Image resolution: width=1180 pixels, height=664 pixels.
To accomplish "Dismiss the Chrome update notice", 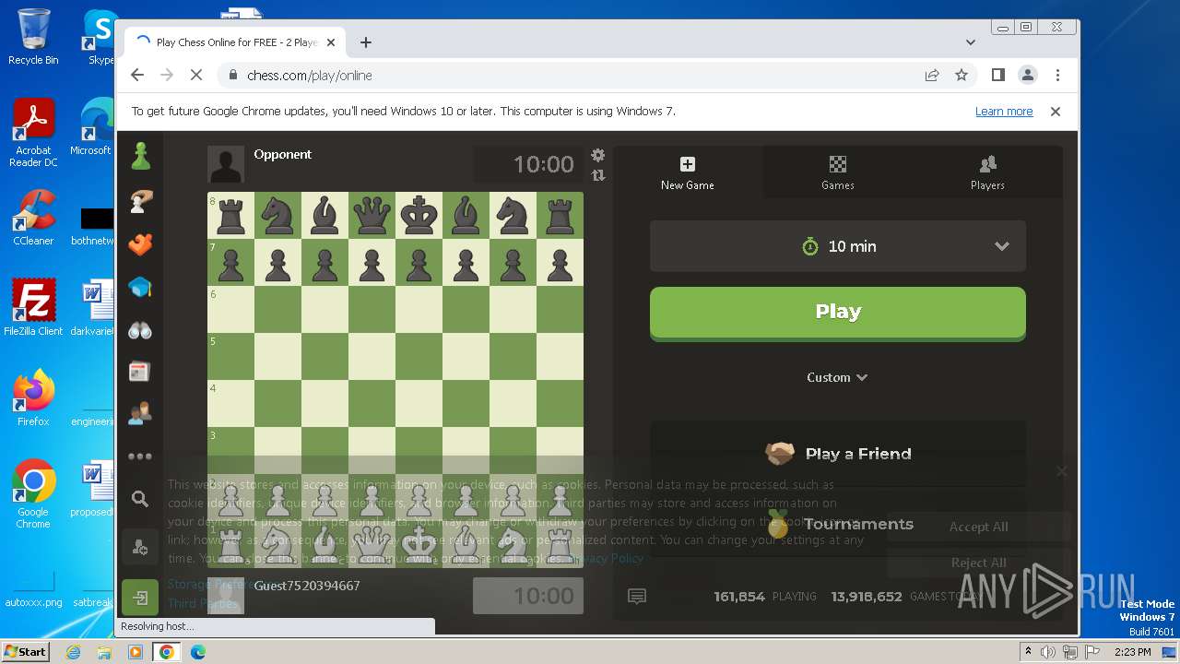I will [1056, 112].
